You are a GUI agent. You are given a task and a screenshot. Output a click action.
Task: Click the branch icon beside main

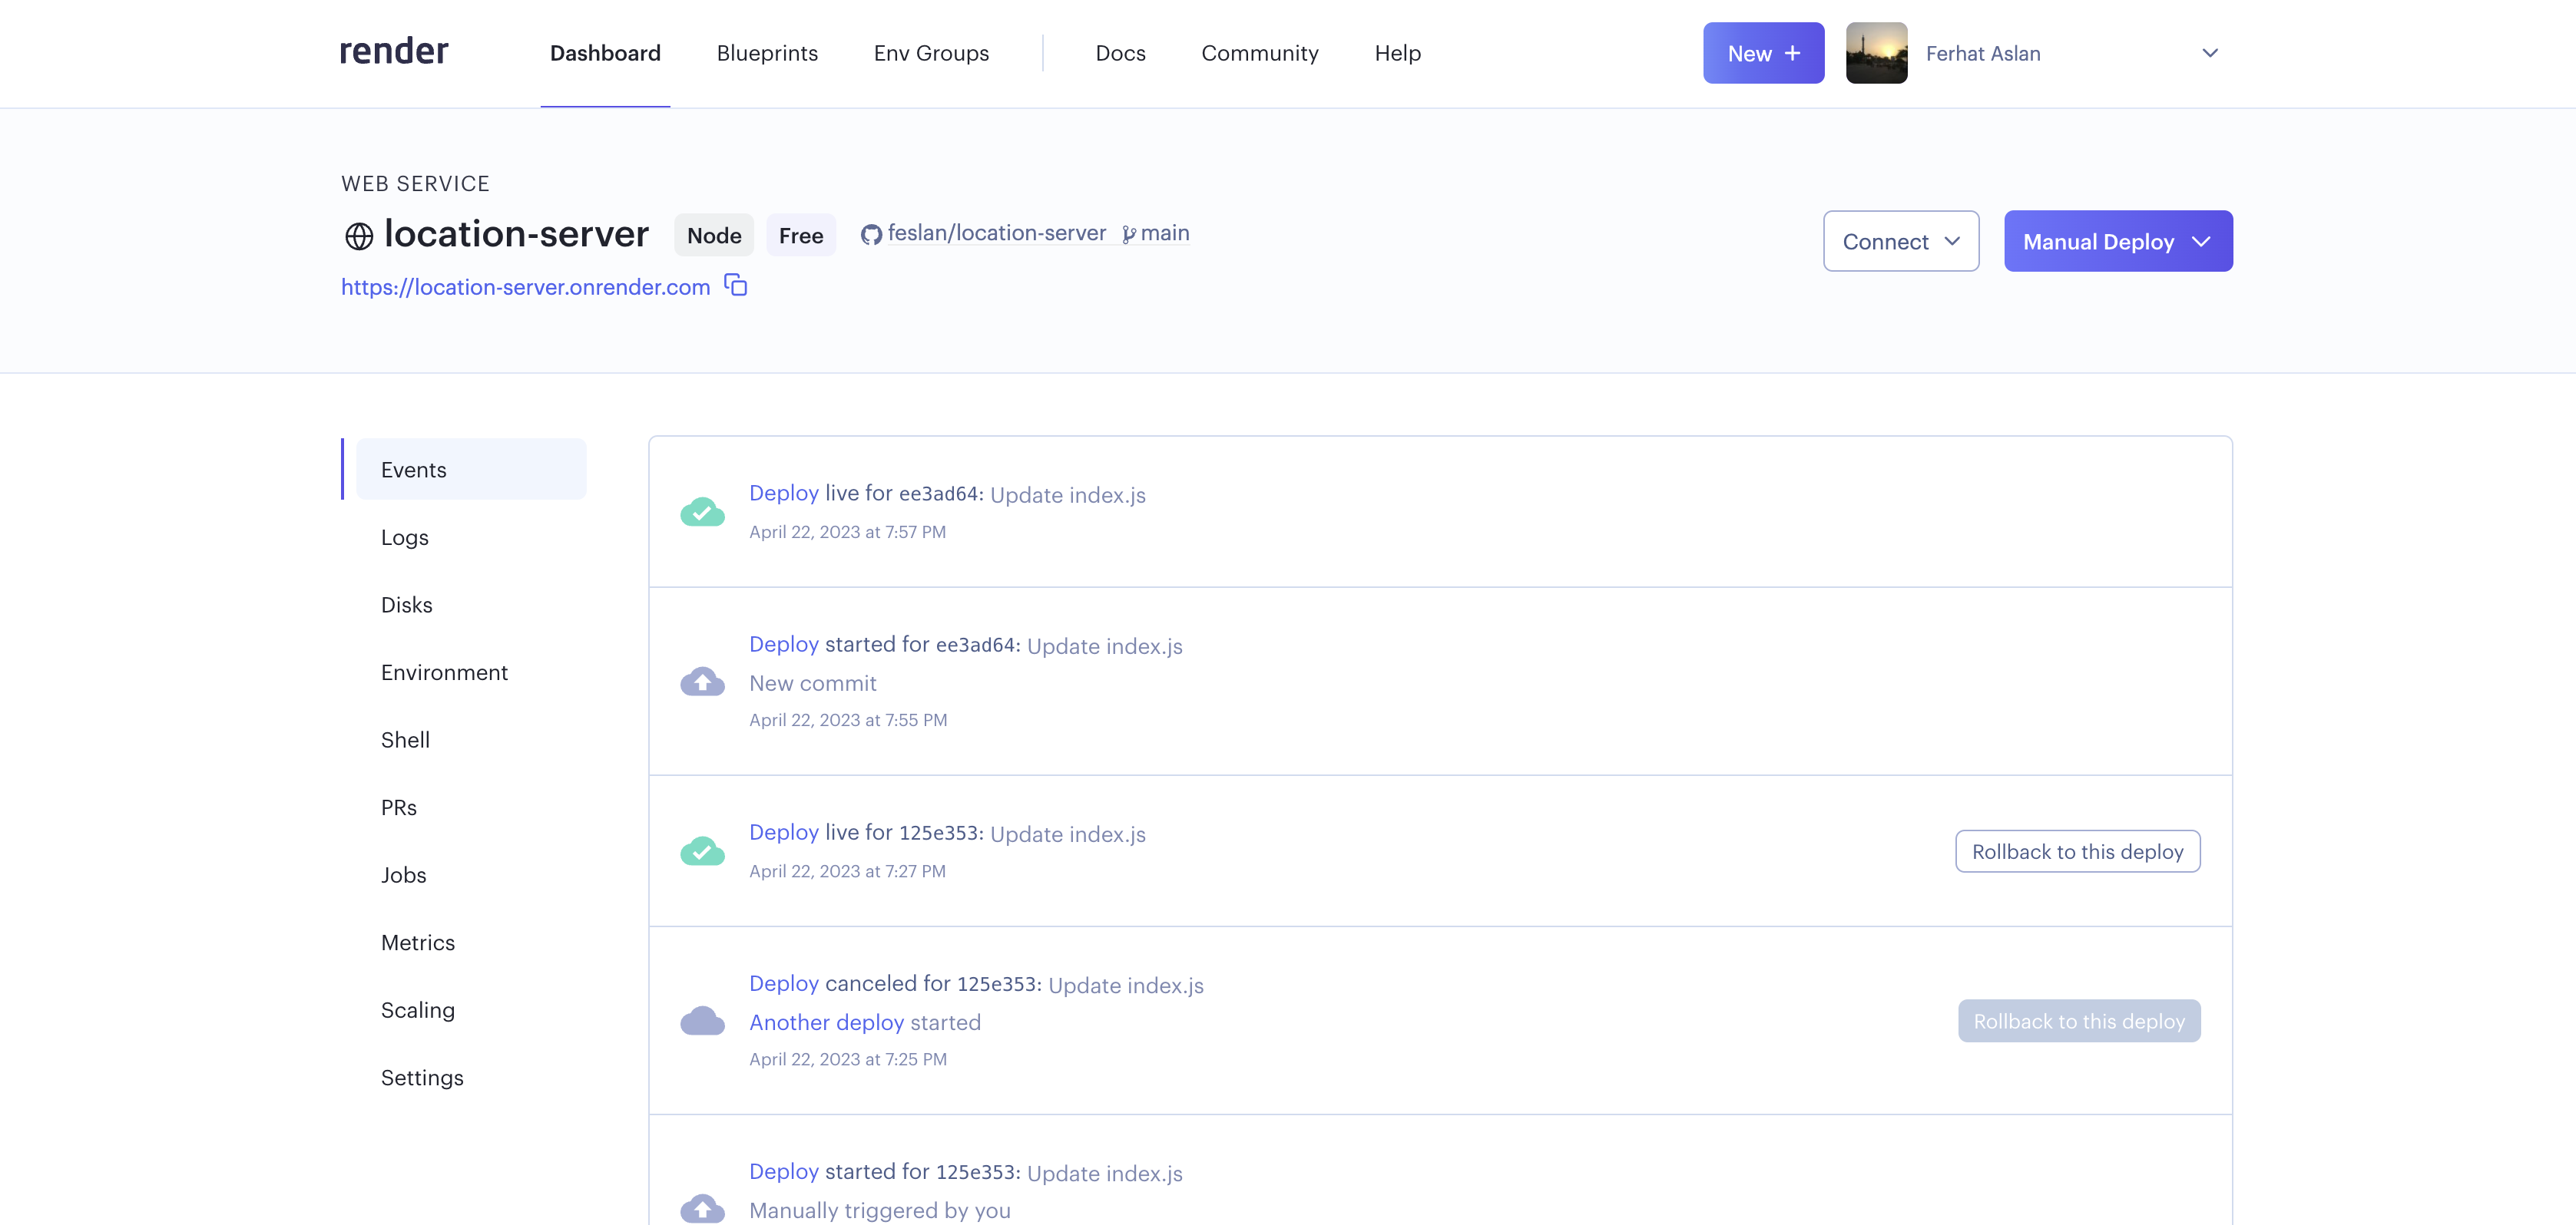tap(1129, 235)
